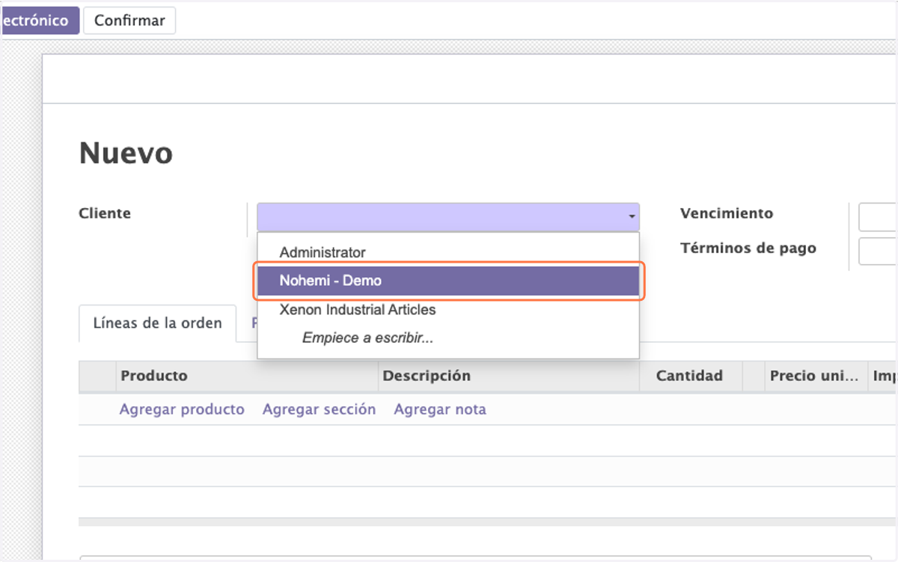898x562 pixels.
Task: Pick Xenon Industrial Articles as the customer
Action: pyautogui.click(x=448, y=309)
